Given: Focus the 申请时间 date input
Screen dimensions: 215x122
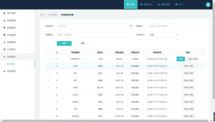Looking at the screenshot, I should [x=95, y=26].
